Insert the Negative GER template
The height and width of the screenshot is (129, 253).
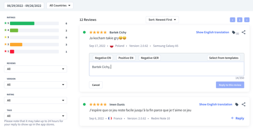(150, 58)
